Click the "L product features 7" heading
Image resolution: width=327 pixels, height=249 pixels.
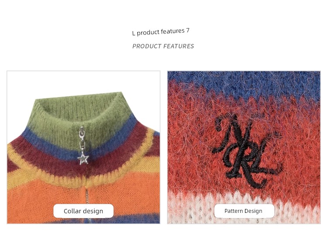point(161,32)
